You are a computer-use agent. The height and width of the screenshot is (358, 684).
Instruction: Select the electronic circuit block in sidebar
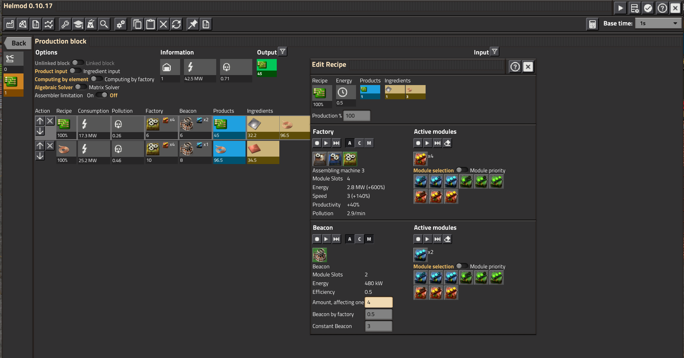pyautogui.click(x=14, y=85)
